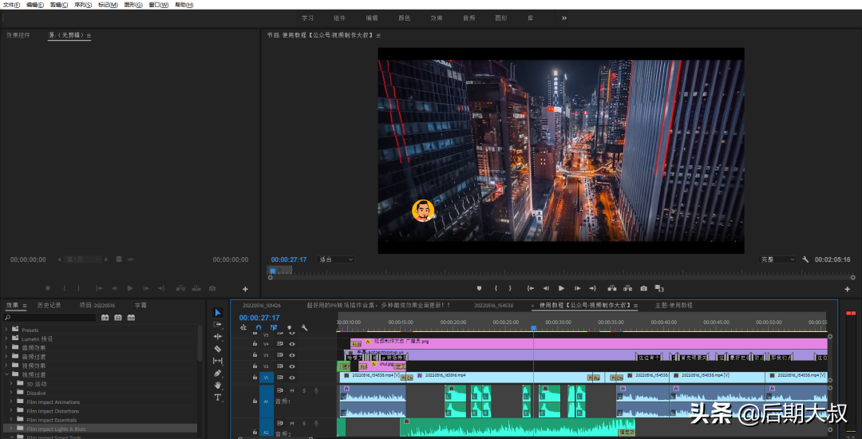Select the Slip tool
862x439 pixels.
point(218,361)
